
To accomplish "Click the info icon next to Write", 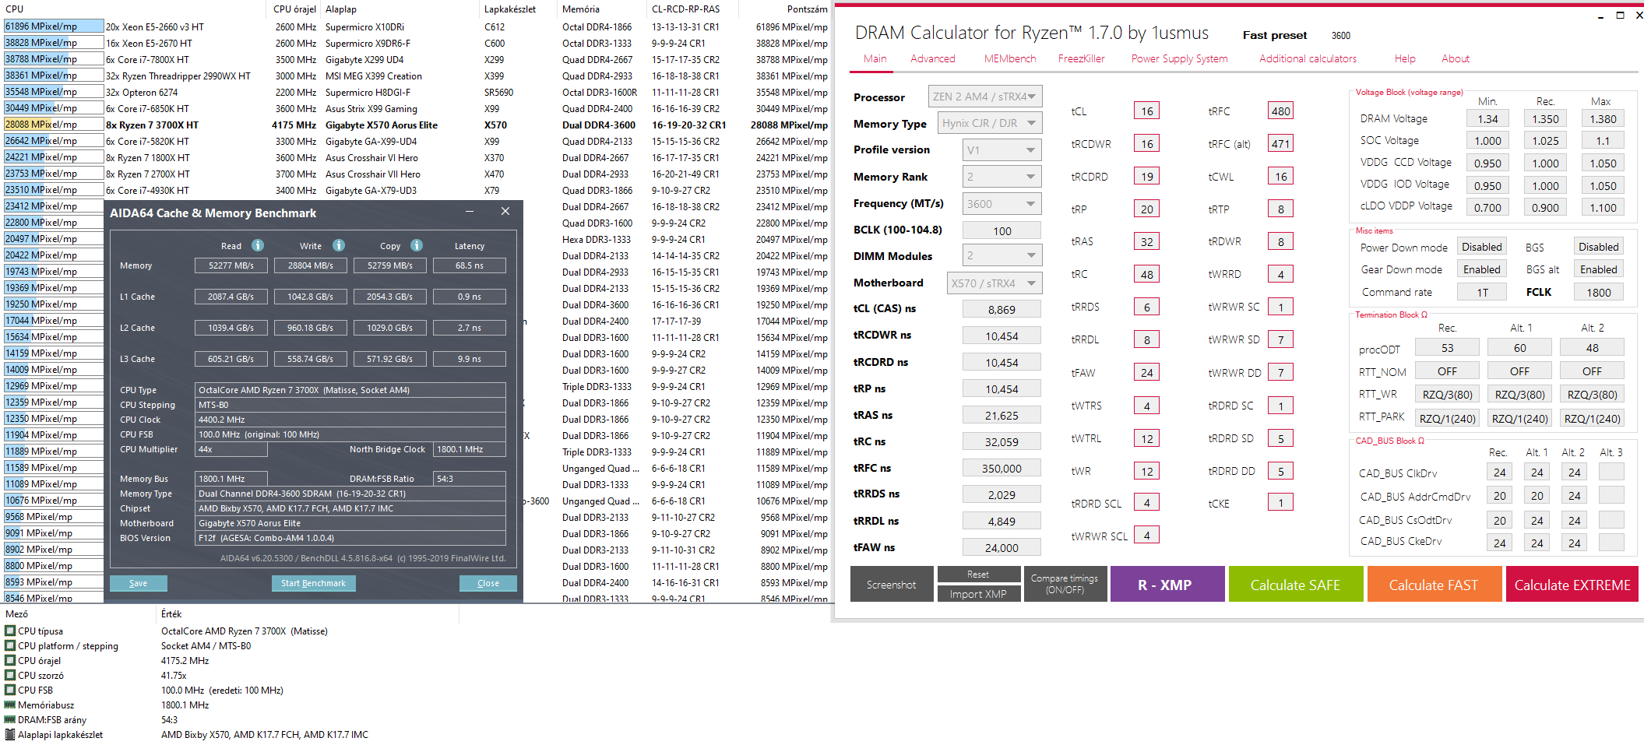I will point(339,245).
